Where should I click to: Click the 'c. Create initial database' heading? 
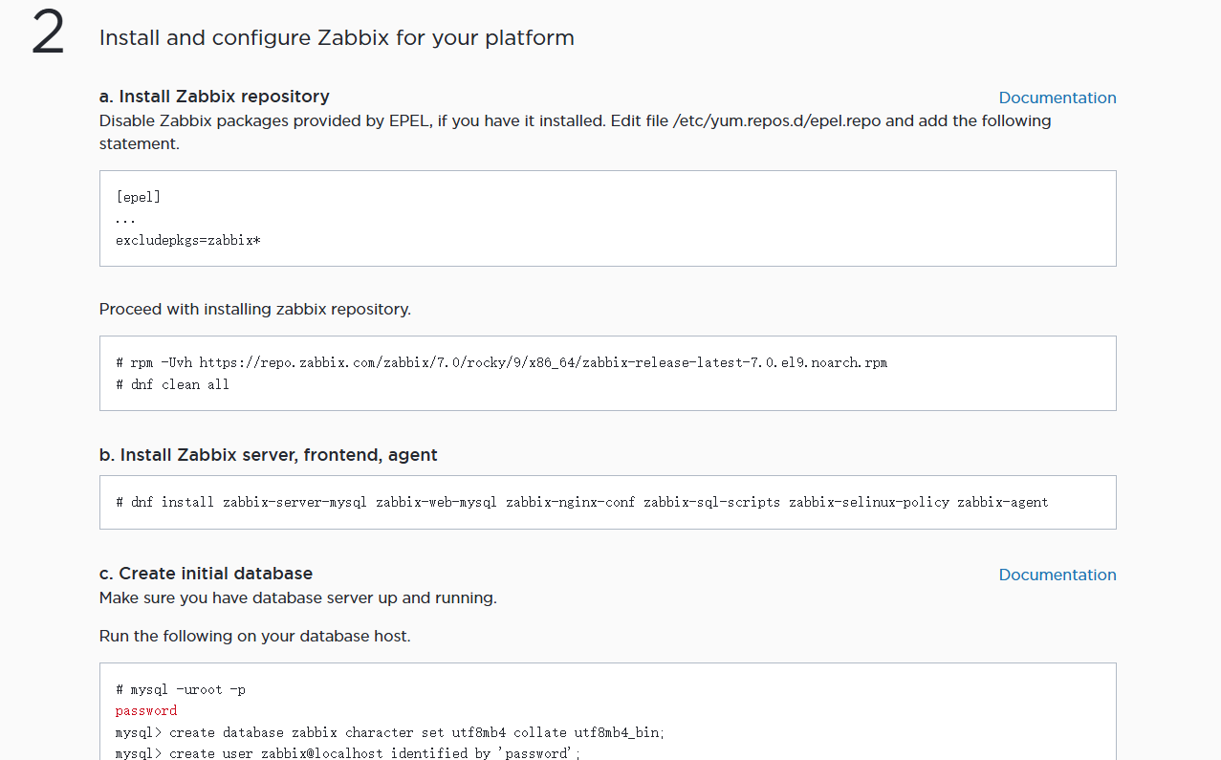pos(207,574)
